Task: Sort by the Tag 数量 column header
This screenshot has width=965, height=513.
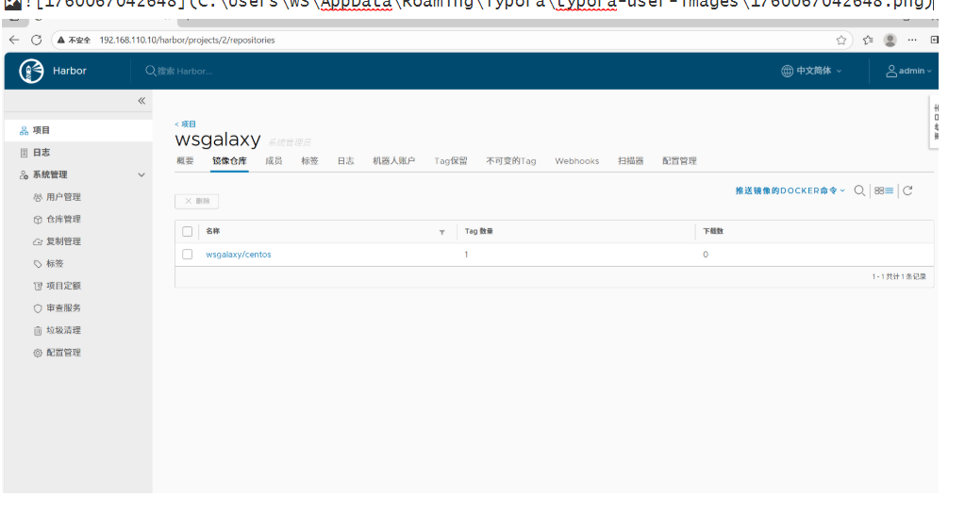Action: click(479, 231)
